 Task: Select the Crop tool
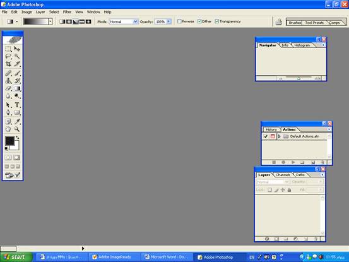tap(8, 64)
